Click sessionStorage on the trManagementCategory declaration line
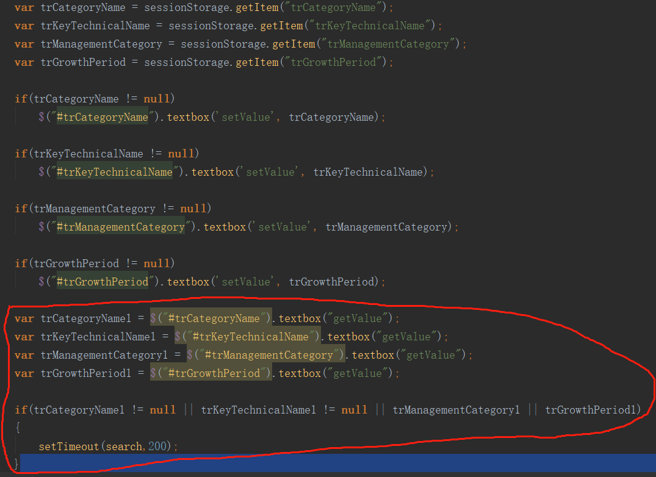656x477 pixels. click(224, 44)
